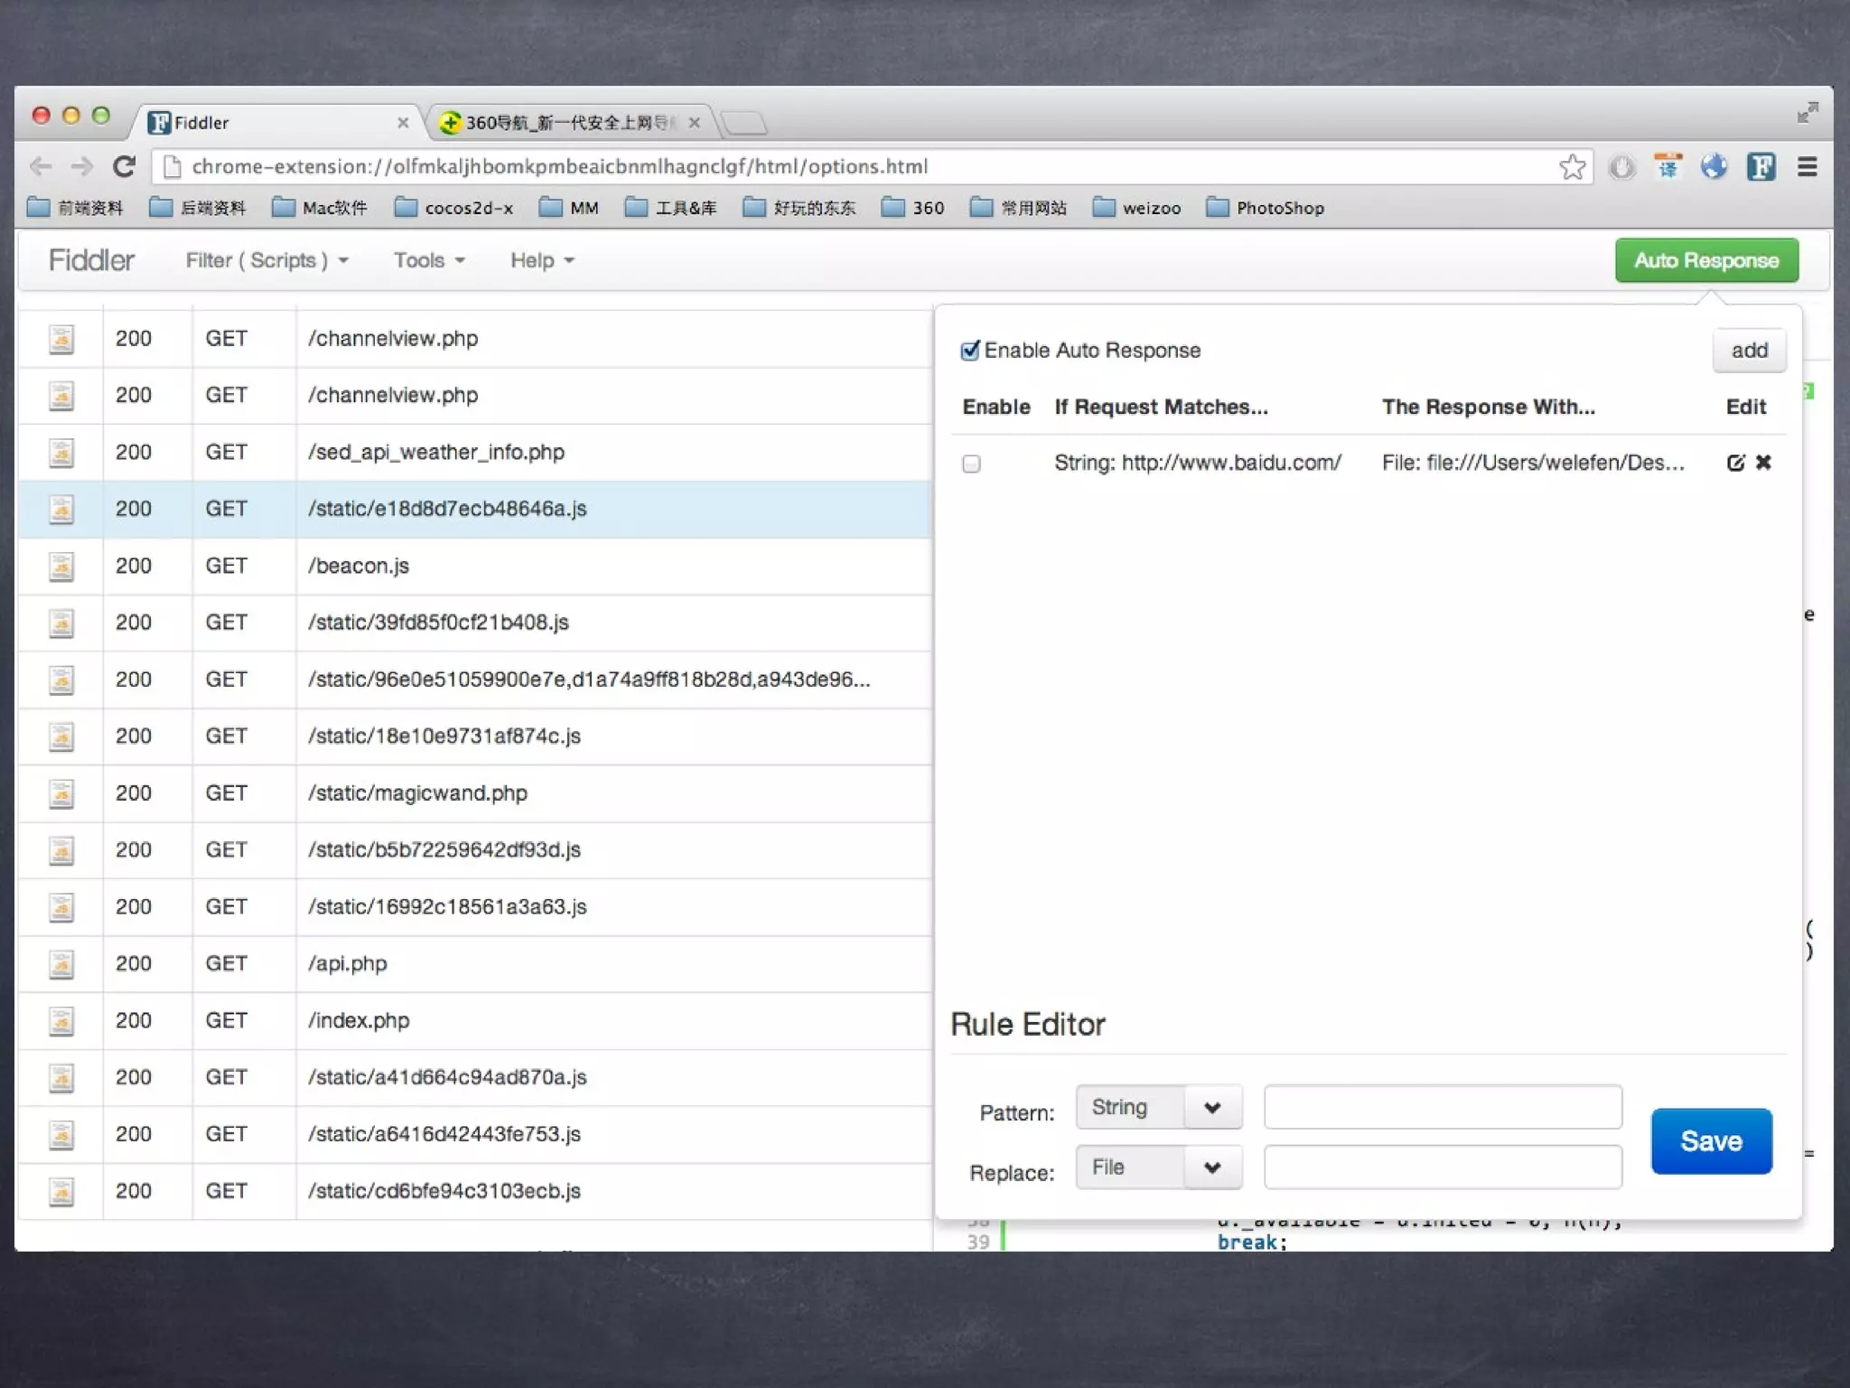Open Pattern type String dropdown
Screen dimensions: 1850x1388
(x=1158, y=1107)
